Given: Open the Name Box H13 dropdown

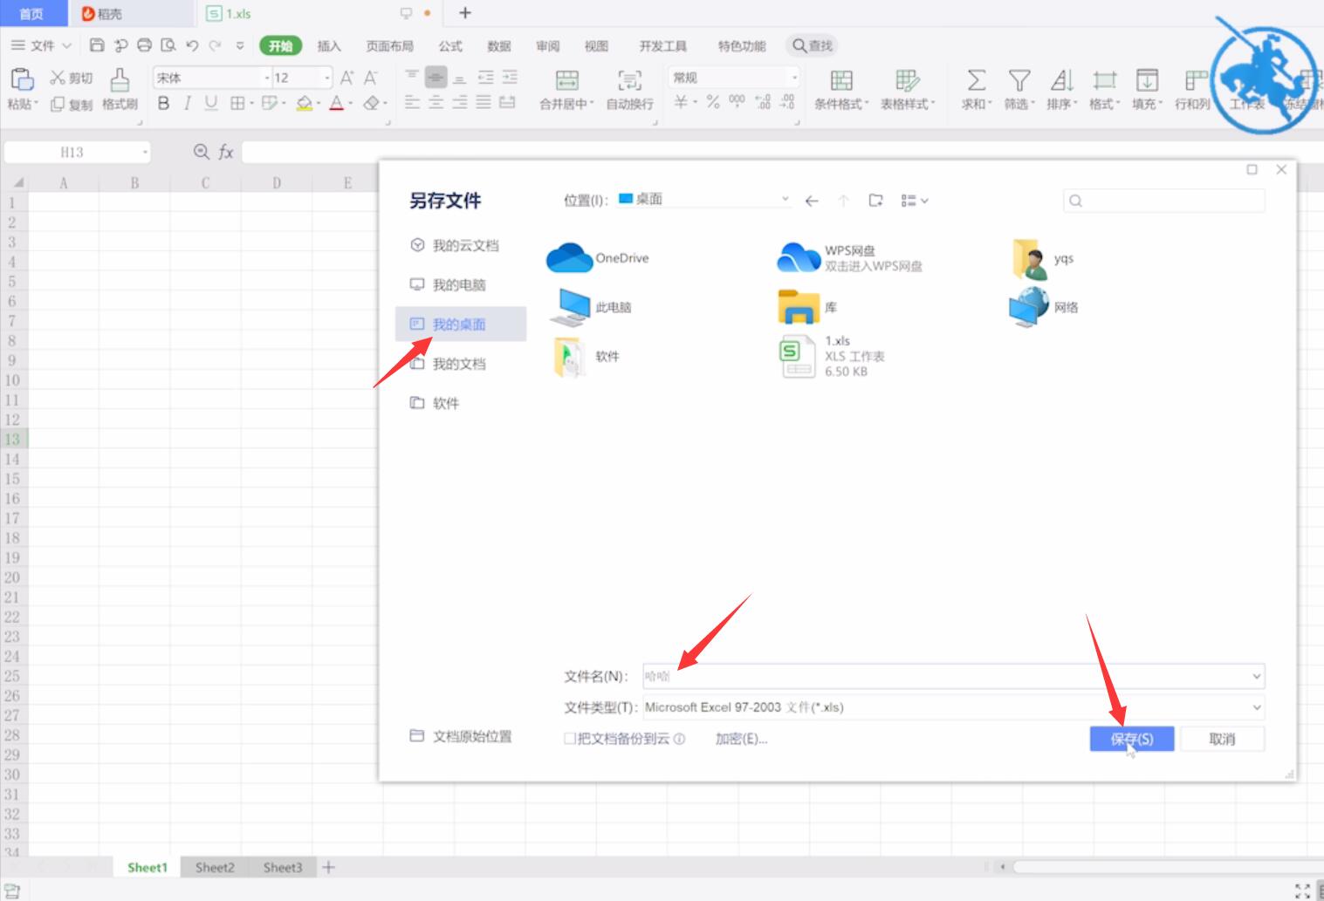Looking at the screenshot, I should pyautogui.click(x=145, y=153).
